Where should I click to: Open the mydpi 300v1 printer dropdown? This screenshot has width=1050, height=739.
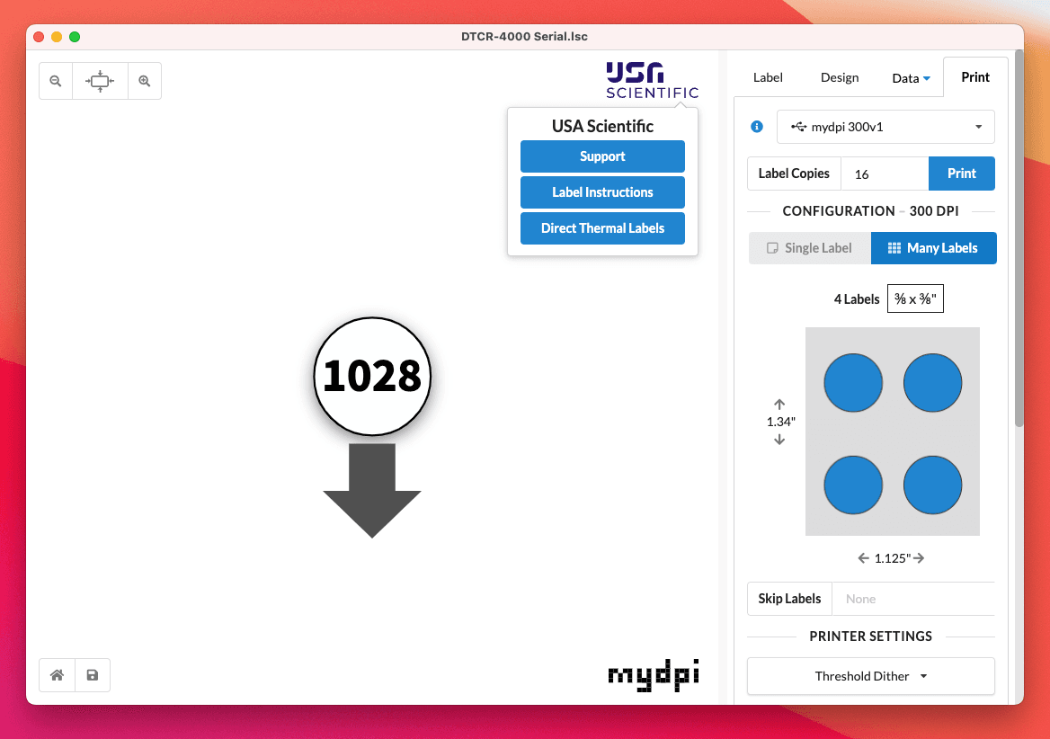[x=885, y=127]
